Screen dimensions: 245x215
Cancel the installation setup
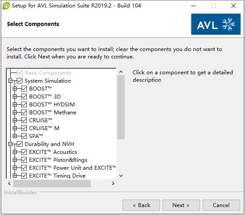221,205
